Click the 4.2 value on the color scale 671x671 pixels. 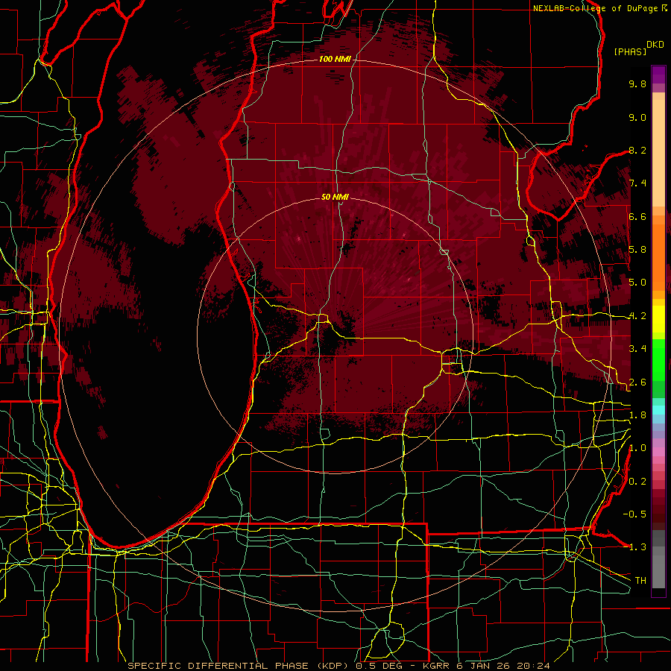tap(637, 316)
